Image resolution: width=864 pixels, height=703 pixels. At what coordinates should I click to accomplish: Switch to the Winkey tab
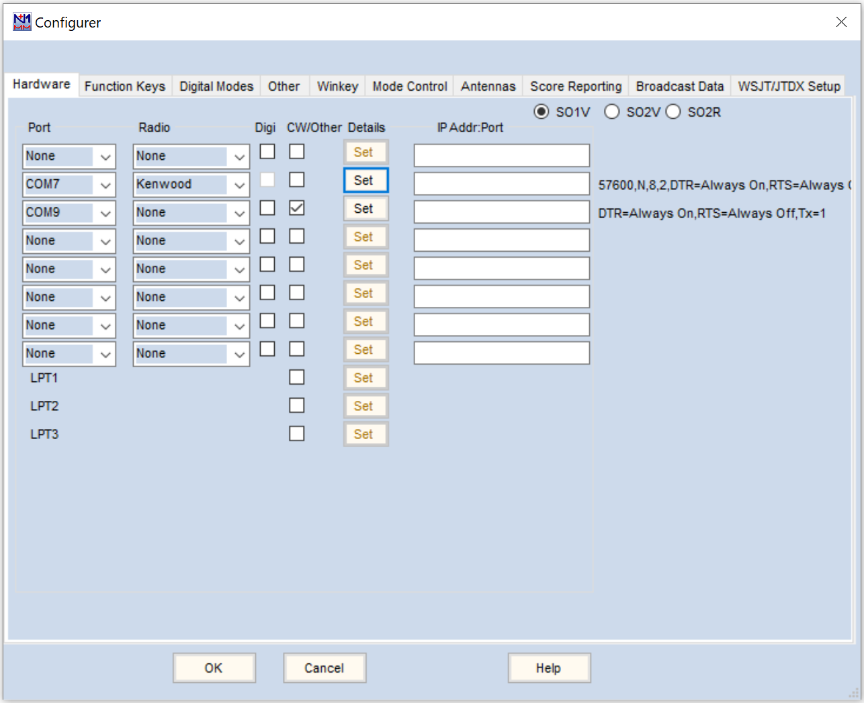tap(337, 86)
